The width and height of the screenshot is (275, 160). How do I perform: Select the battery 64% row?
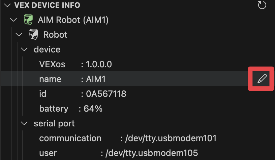click(x=71, y=109)
